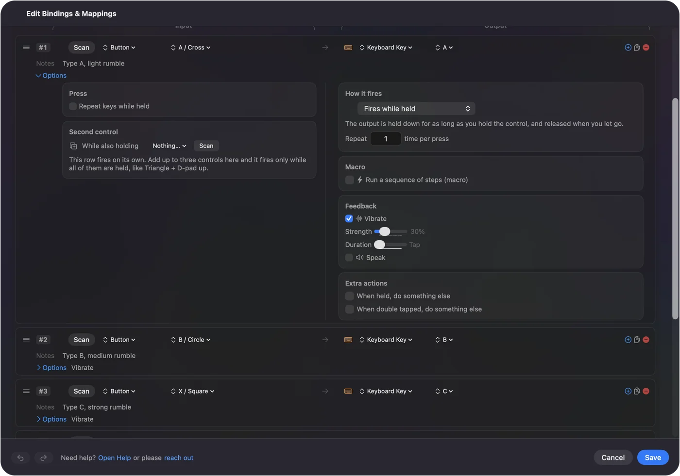
Task: Click the reorder handle on binding #2
Action: click(x=26, y=340)
